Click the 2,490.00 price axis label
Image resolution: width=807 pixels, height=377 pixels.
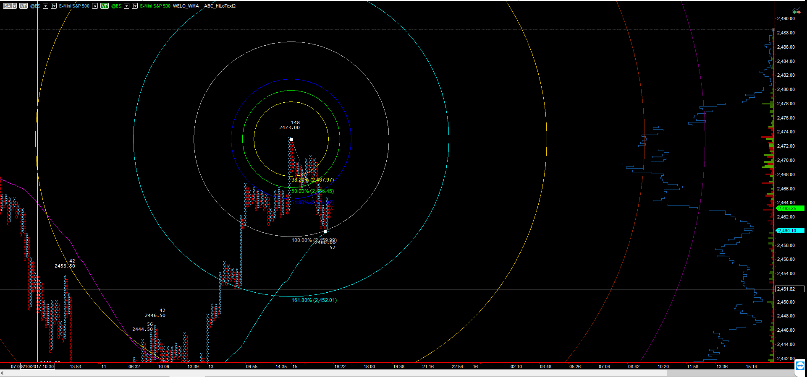pyautogui.click(x=786, y=18)
